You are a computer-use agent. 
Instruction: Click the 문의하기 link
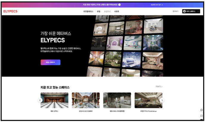click(176, 11)
